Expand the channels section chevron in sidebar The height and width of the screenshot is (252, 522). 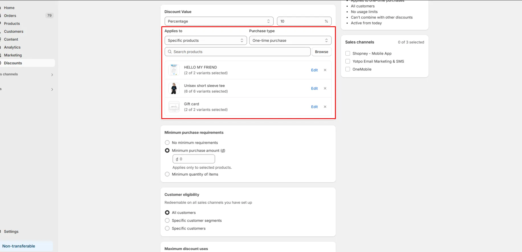pyautogui.click(x=52, y=75)
